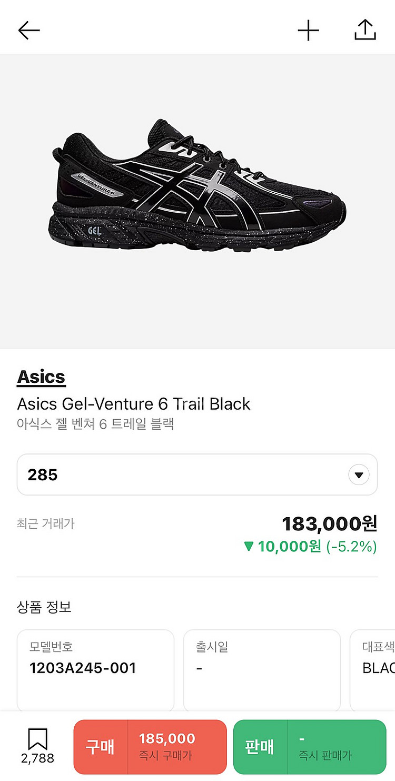Screen dimensions: 395x781
Task: Tap the product title Asics Gel-Venture 6
Action: coord(134,404)
